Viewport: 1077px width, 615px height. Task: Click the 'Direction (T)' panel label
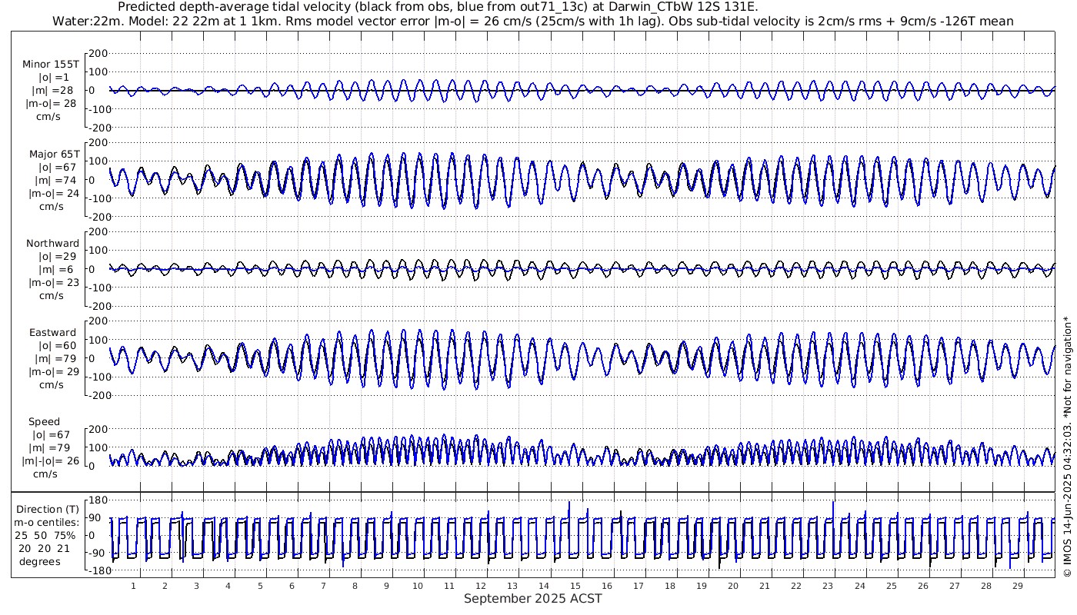coord(48,509)
